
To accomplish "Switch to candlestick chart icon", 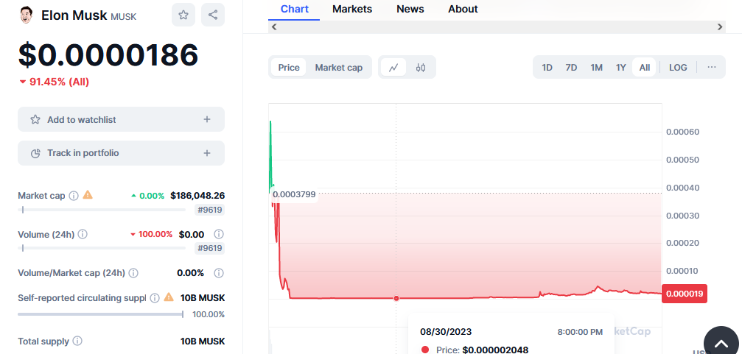I will (x=421, y=68).
